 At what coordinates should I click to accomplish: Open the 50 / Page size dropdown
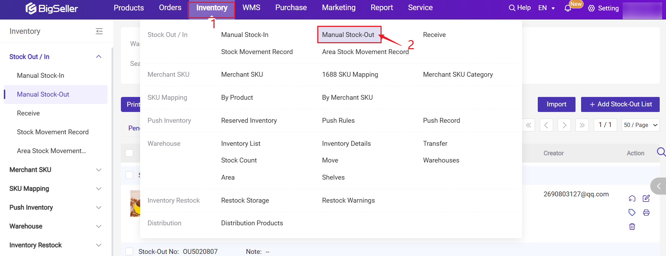(x=640, y=125)
